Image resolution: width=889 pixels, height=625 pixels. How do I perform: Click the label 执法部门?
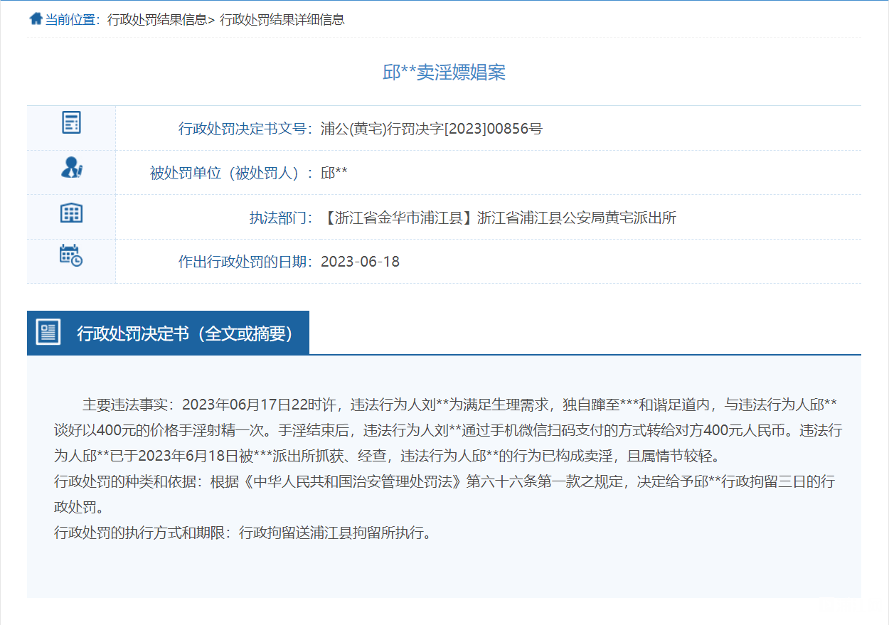click(x=281, y=218)
